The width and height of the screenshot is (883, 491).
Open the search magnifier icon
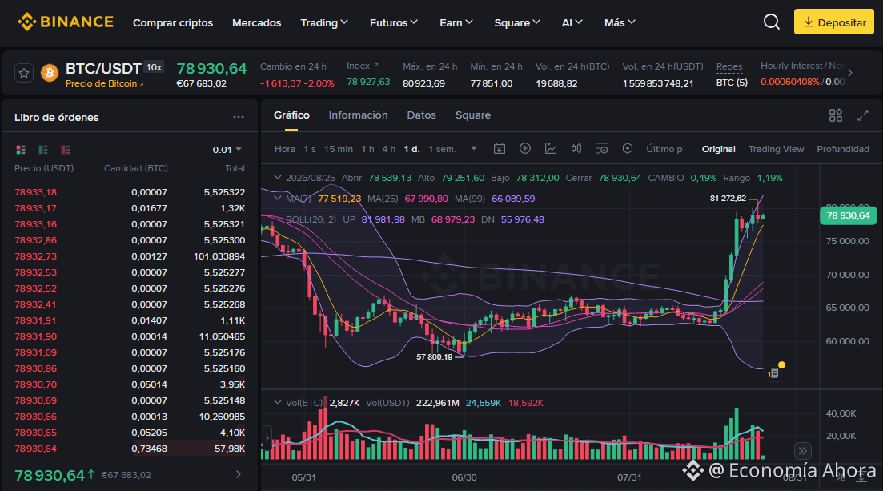[772, 22]
